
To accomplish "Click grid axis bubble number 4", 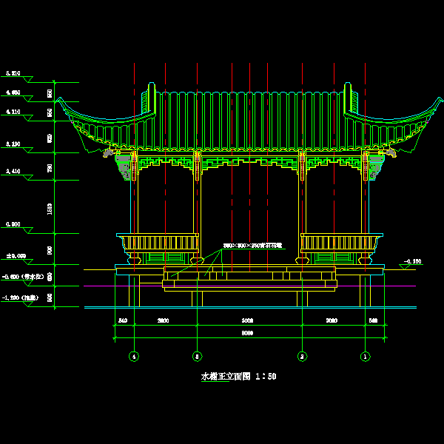I will coord(134,356).
